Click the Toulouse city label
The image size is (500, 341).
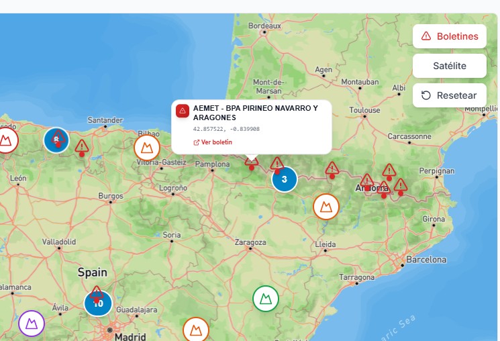pos(364,110)
